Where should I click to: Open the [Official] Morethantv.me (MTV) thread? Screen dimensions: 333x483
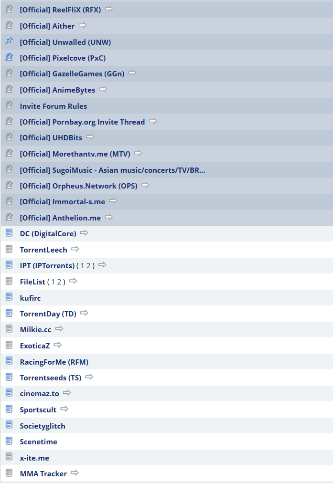75,154
